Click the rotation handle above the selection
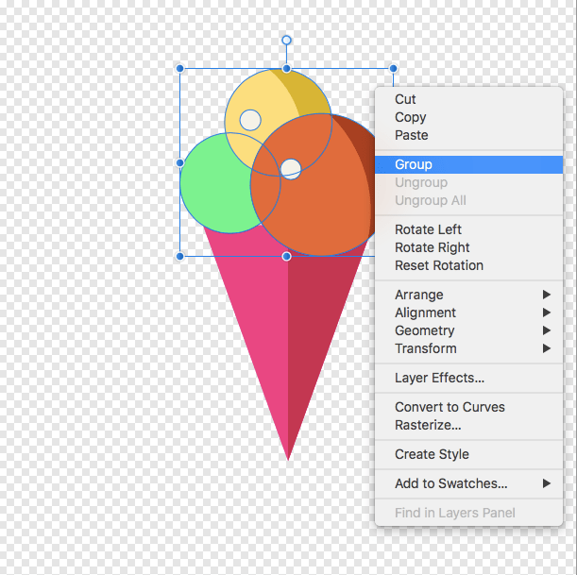This screenshot has height=575, width=577. [x=286, y=41]
